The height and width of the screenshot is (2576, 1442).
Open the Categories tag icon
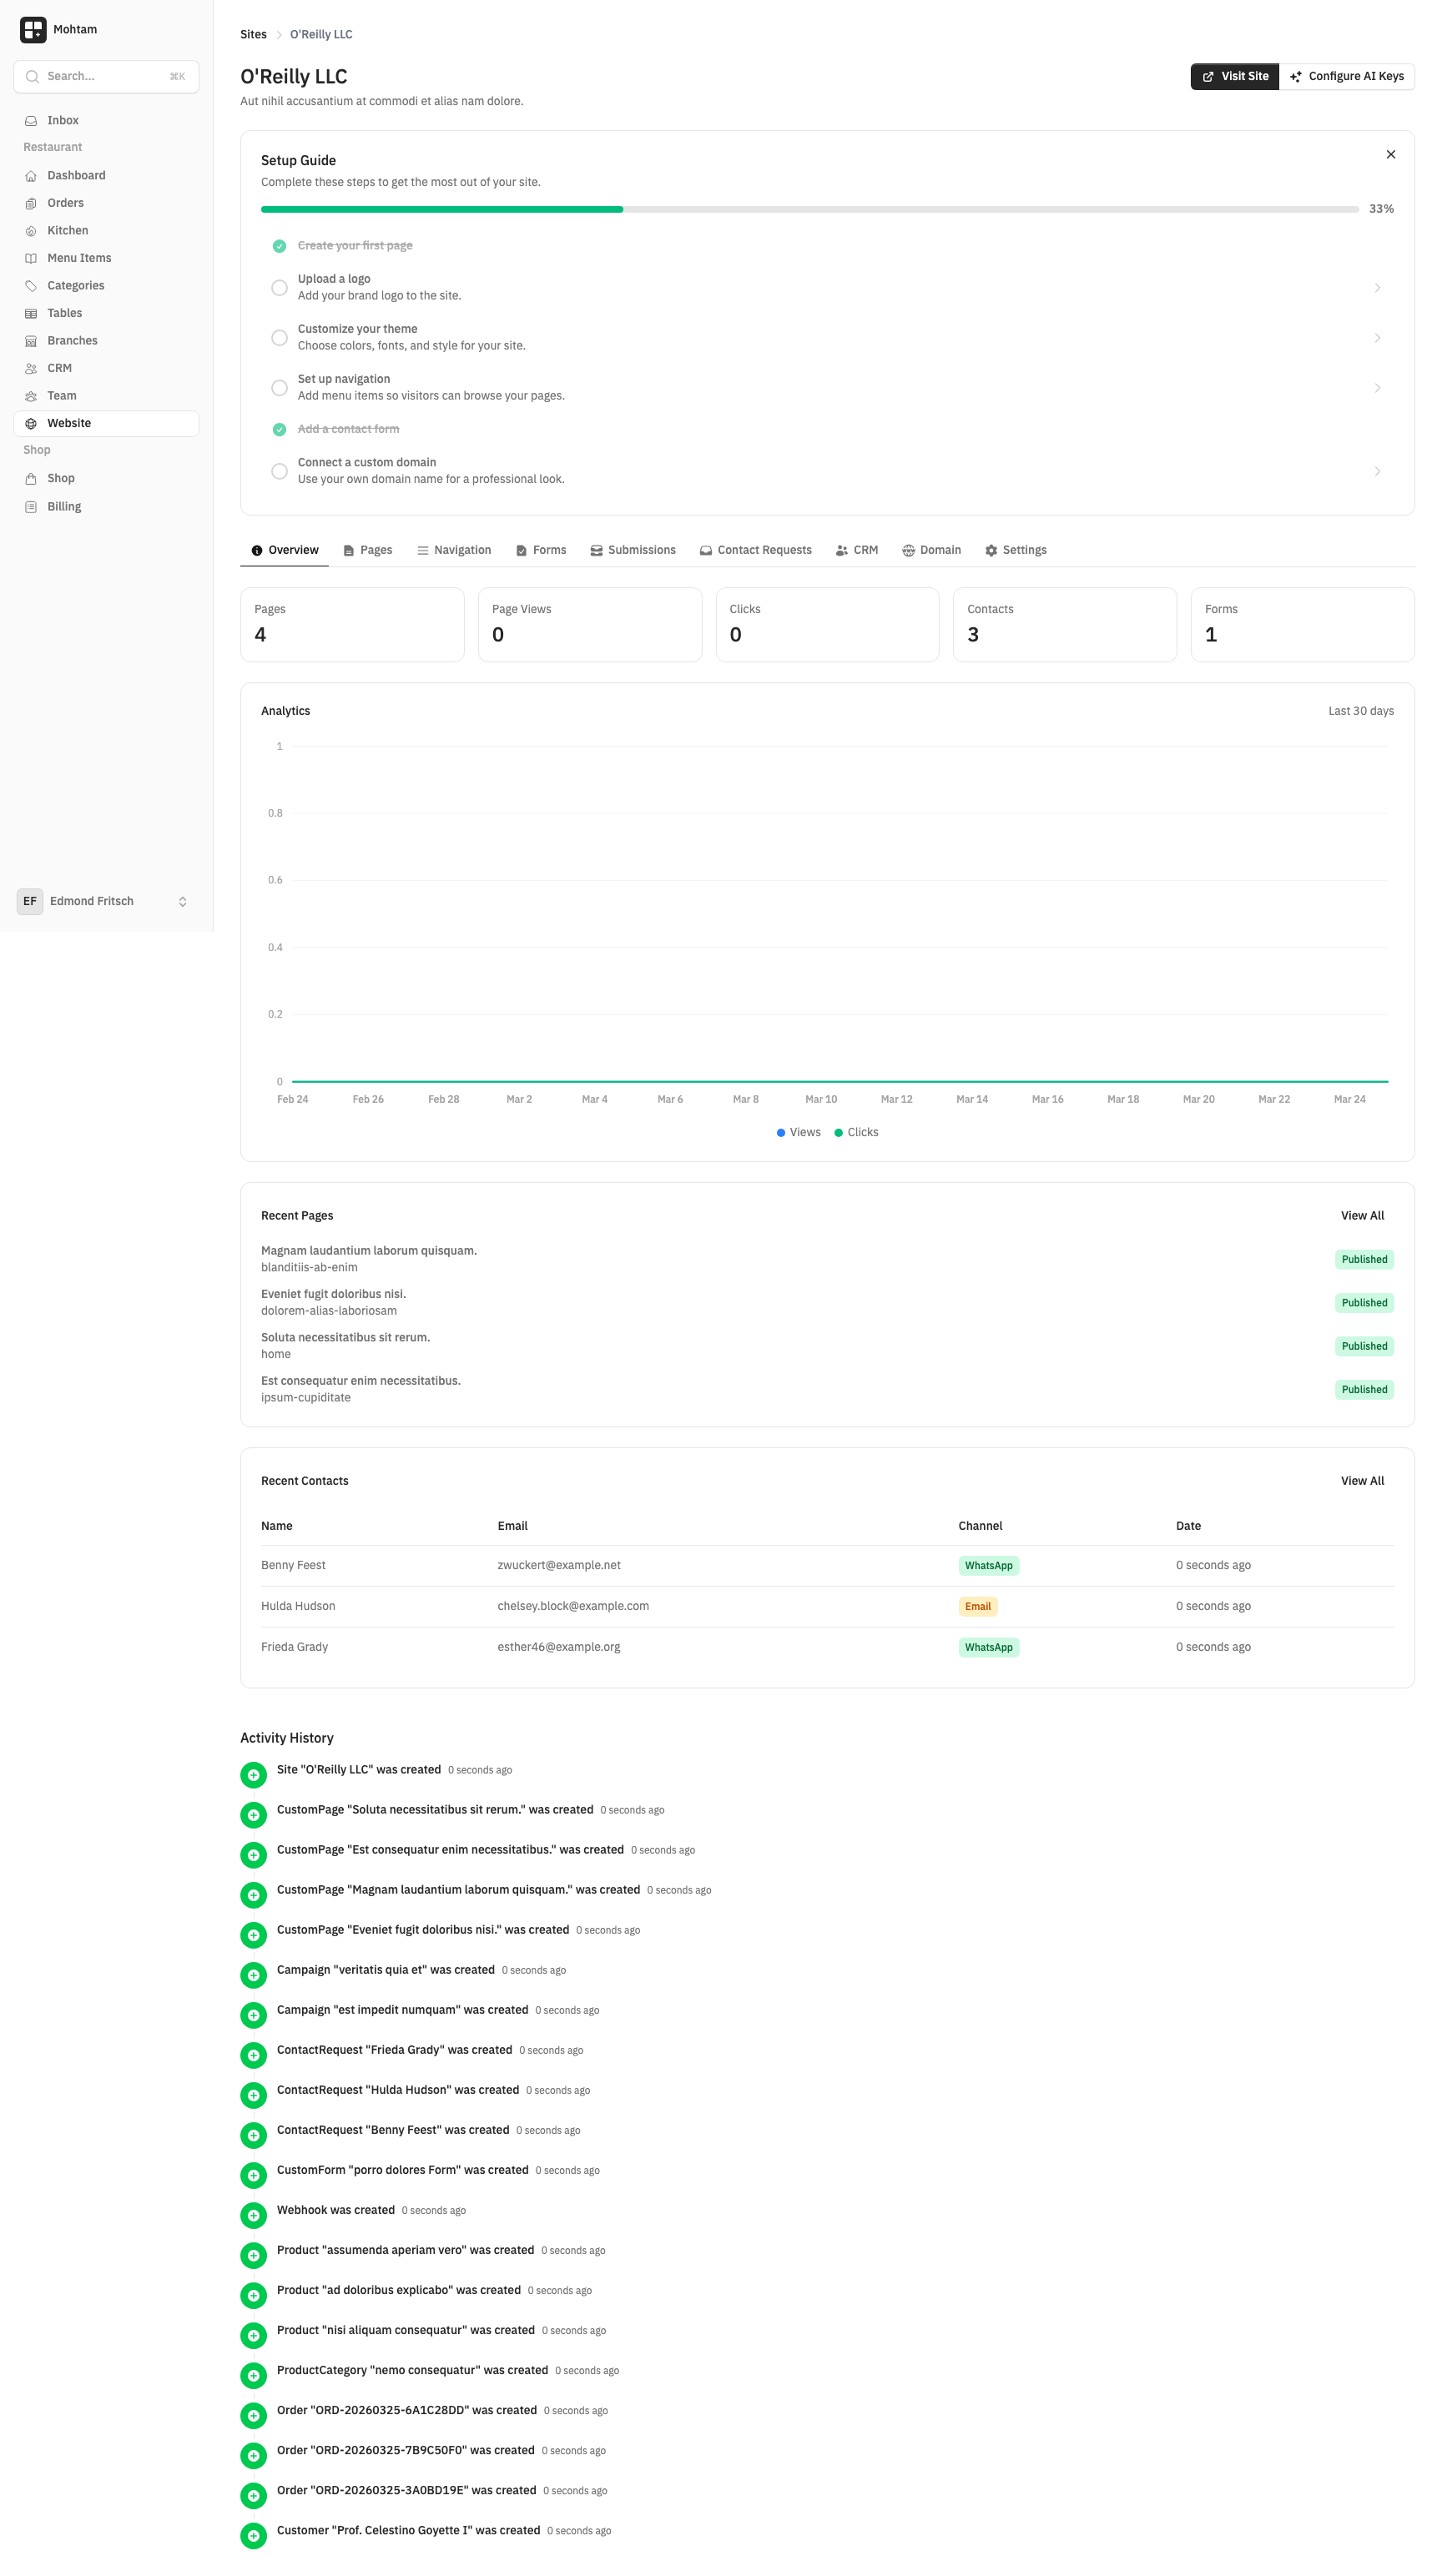pyautogui.click(x=31, y=285)
